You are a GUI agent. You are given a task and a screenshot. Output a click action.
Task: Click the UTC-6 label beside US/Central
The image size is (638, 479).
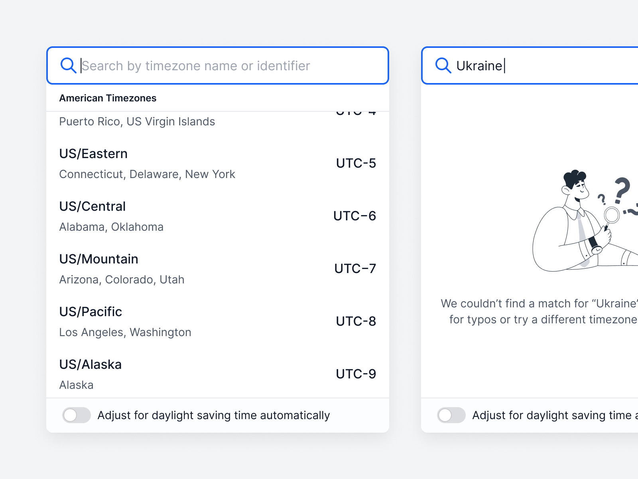[x=354, y=216]
